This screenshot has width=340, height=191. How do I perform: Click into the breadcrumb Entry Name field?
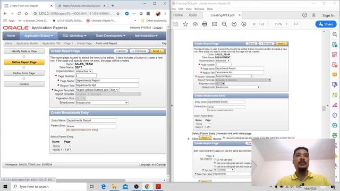[x=91, y=120]
